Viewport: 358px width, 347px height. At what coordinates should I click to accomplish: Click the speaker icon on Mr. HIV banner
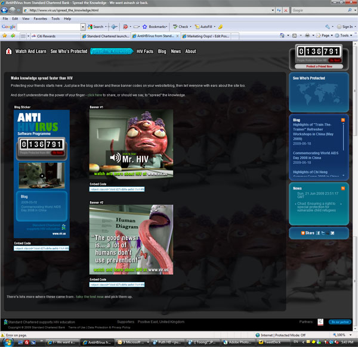115,158
